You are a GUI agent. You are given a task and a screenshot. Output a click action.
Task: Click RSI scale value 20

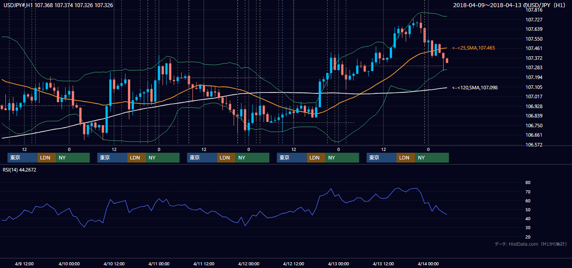[528, 237]
